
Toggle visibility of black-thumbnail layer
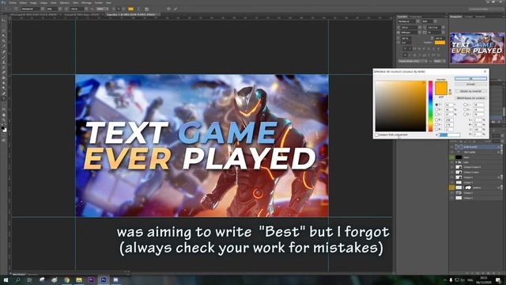(451, 158)
